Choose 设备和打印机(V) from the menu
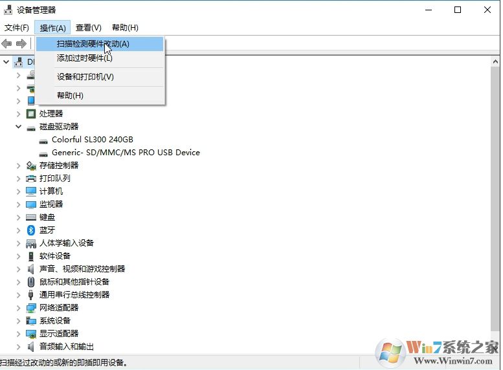503x370 pixels. tap(100, 77)
